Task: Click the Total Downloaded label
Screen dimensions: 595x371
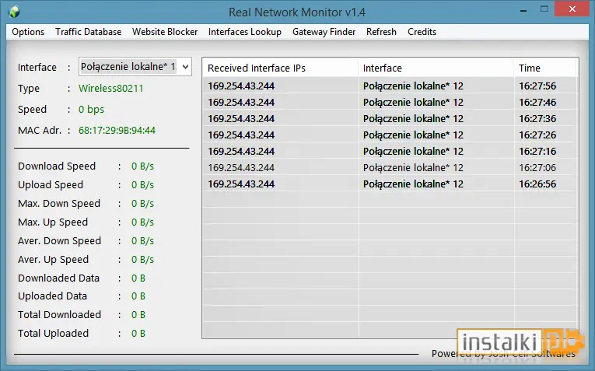Action: pyautogui.click(x=60, y=314)
